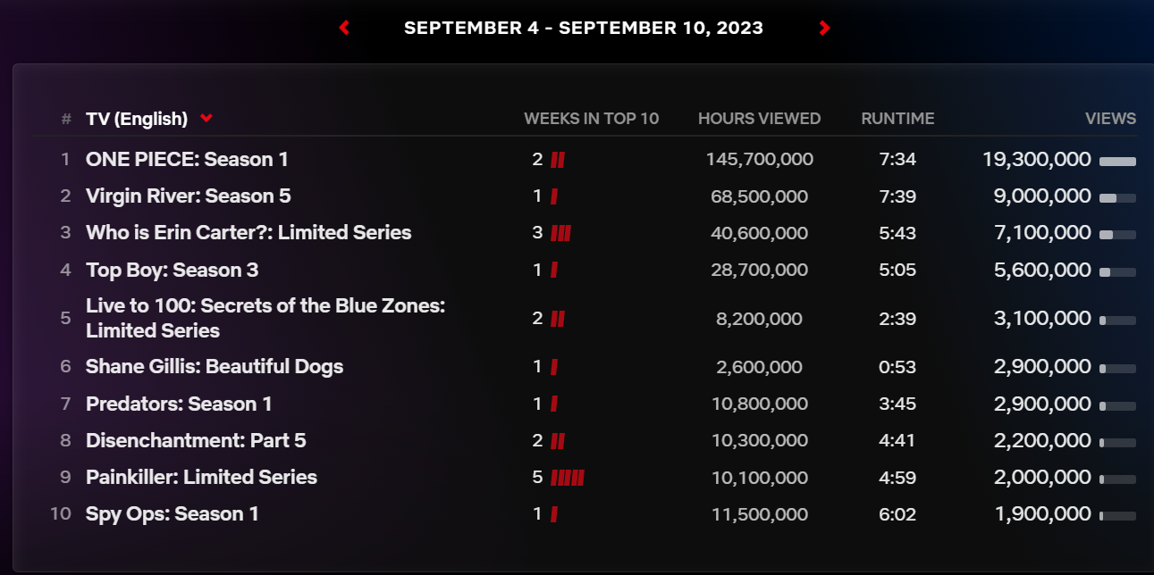Click weeks bar icon for Who is Erin Carter
The width and height of the screenshot is (1154, 575).
pyautogui.click(x=560, y=233)
